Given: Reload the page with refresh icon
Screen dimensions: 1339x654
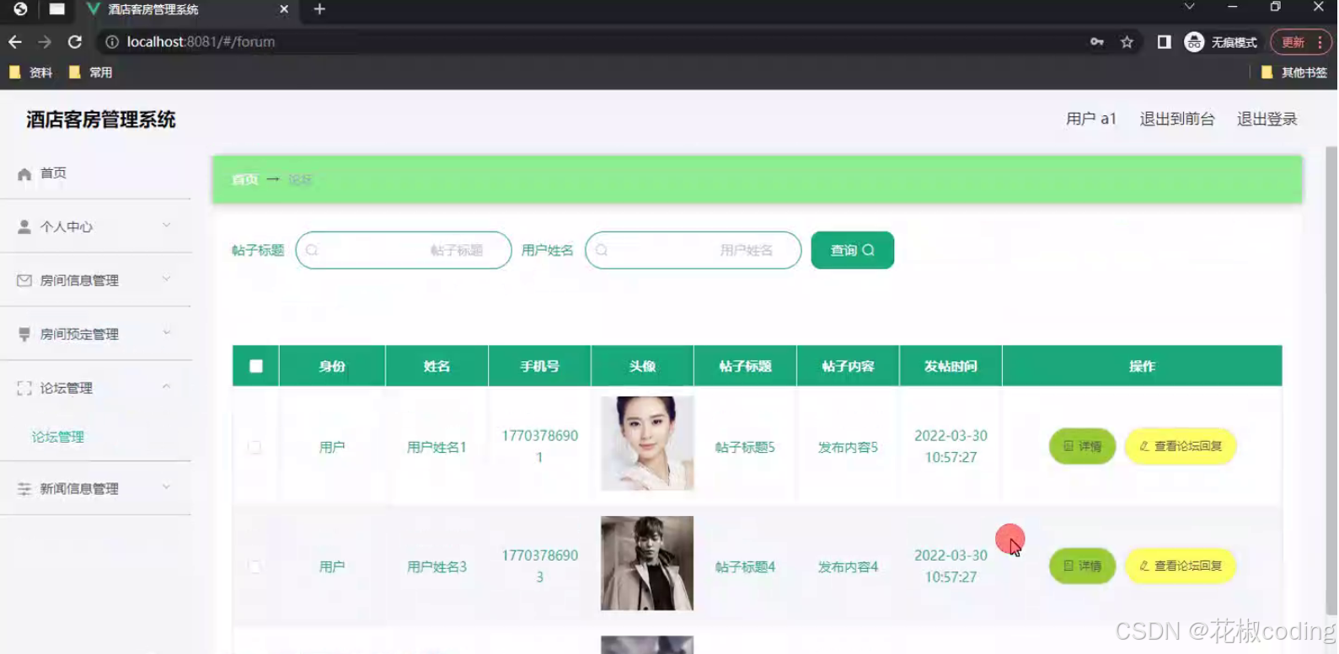Looking at the screenshot, I should (x=75, y=41).
